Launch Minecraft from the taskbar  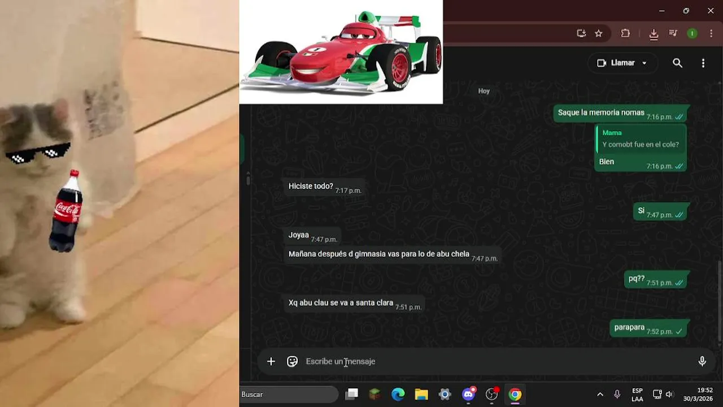(375, 394)
